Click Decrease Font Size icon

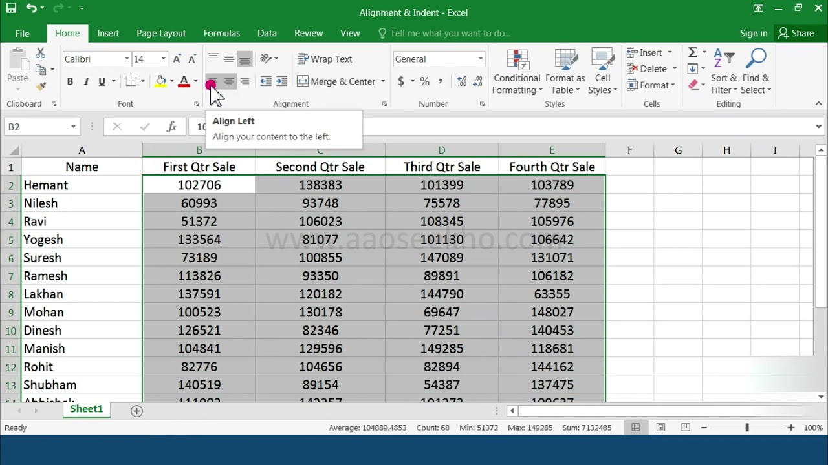[x=191, y=59]
